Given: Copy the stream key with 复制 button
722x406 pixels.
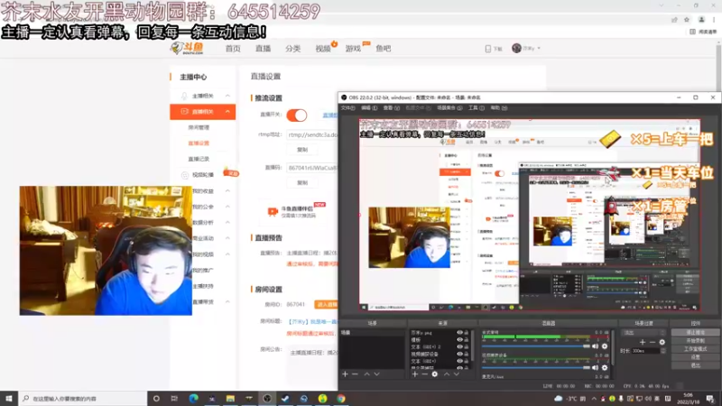Looking at the screenshot, I should pos(302,183).
